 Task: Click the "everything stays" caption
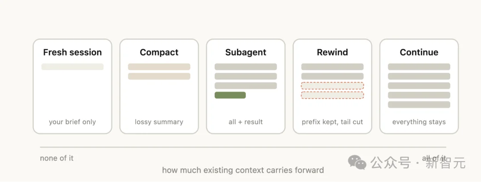click(x=419, y=122)
